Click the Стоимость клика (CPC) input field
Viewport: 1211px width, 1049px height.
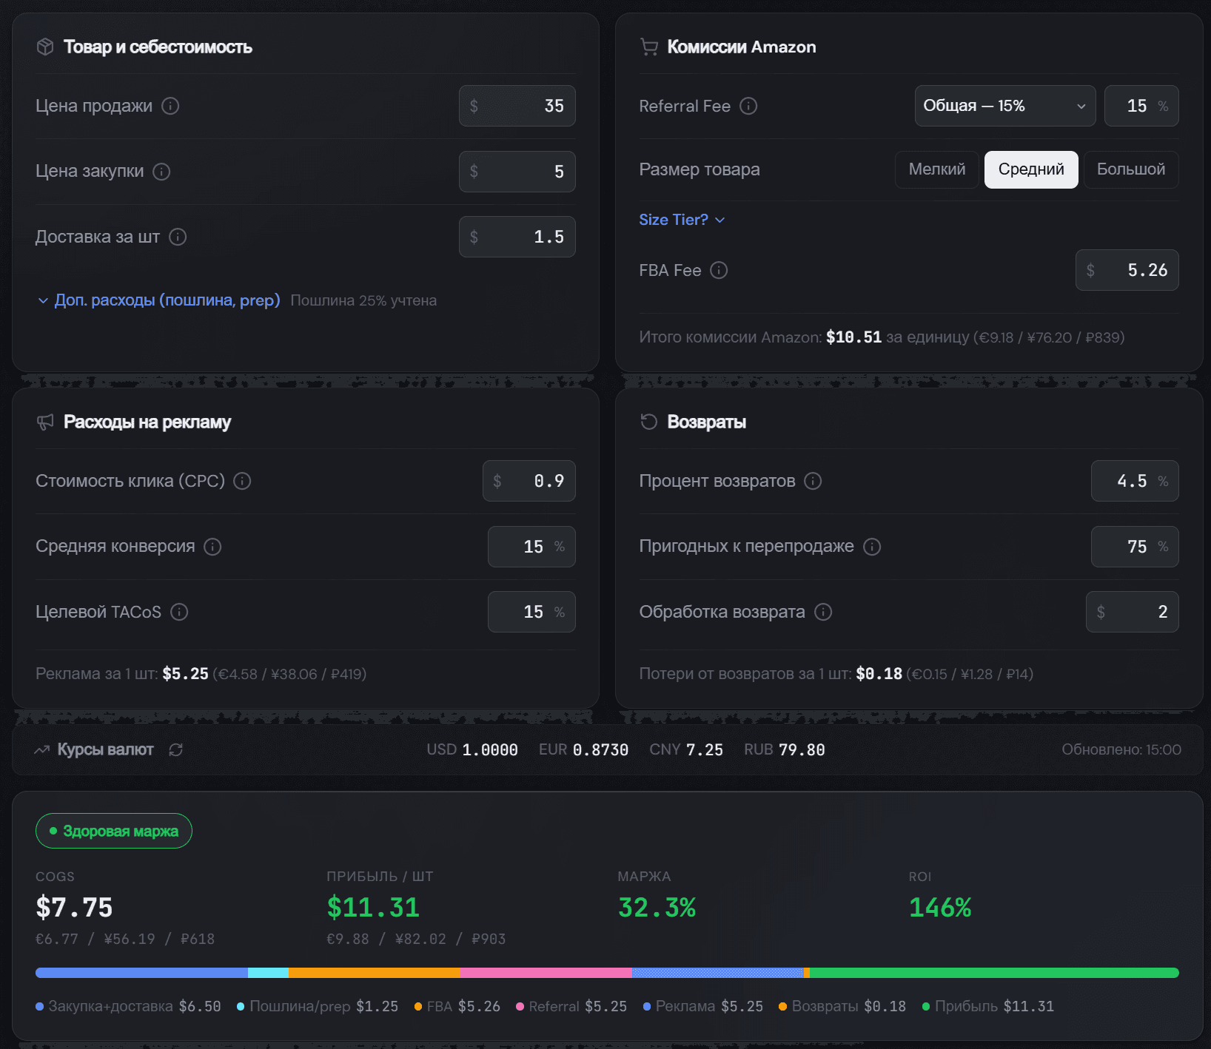click(529, 481)
